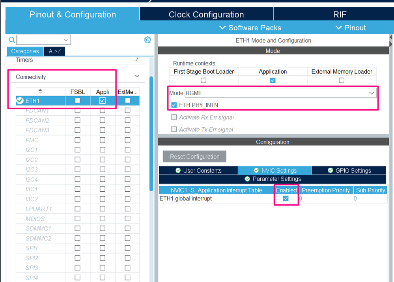394x282 pixels.
Task: Uncheck Application runtime context checkbox
Action: (x=273, y=80)
